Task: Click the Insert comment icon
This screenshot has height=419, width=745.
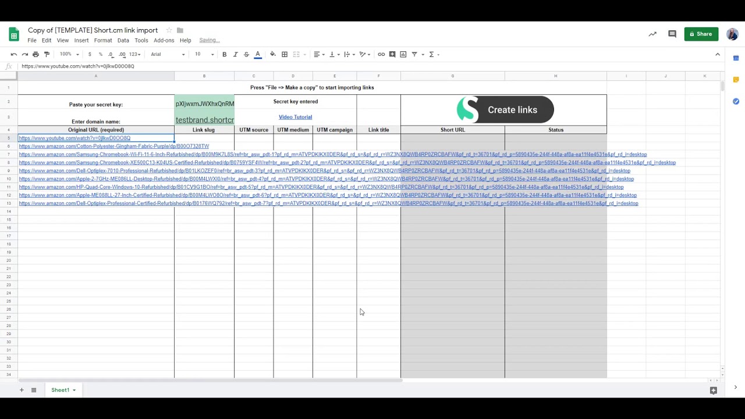Action: tap(392, 54)
